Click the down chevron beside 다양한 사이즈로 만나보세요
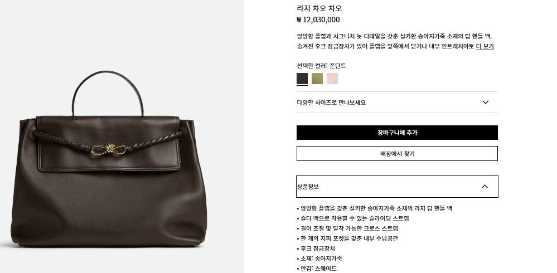Image resolution: width=557 pixels, height=273 pixels. pyautogui.click(x=486, y=103)
